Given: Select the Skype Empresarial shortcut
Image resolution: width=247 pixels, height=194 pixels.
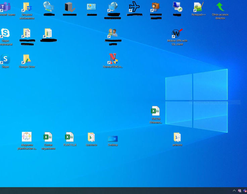Looking at the screenshot, I should click(x=5, y=33).
